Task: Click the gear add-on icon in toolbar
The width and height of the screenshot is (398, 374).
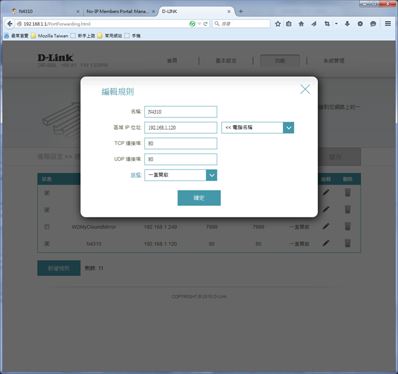Action: (360, 24)
